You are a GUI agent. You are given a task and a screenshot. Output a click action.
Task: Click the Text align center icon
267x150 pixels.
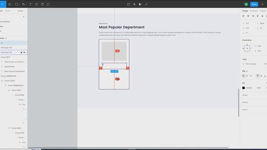(x=247, y=76)
